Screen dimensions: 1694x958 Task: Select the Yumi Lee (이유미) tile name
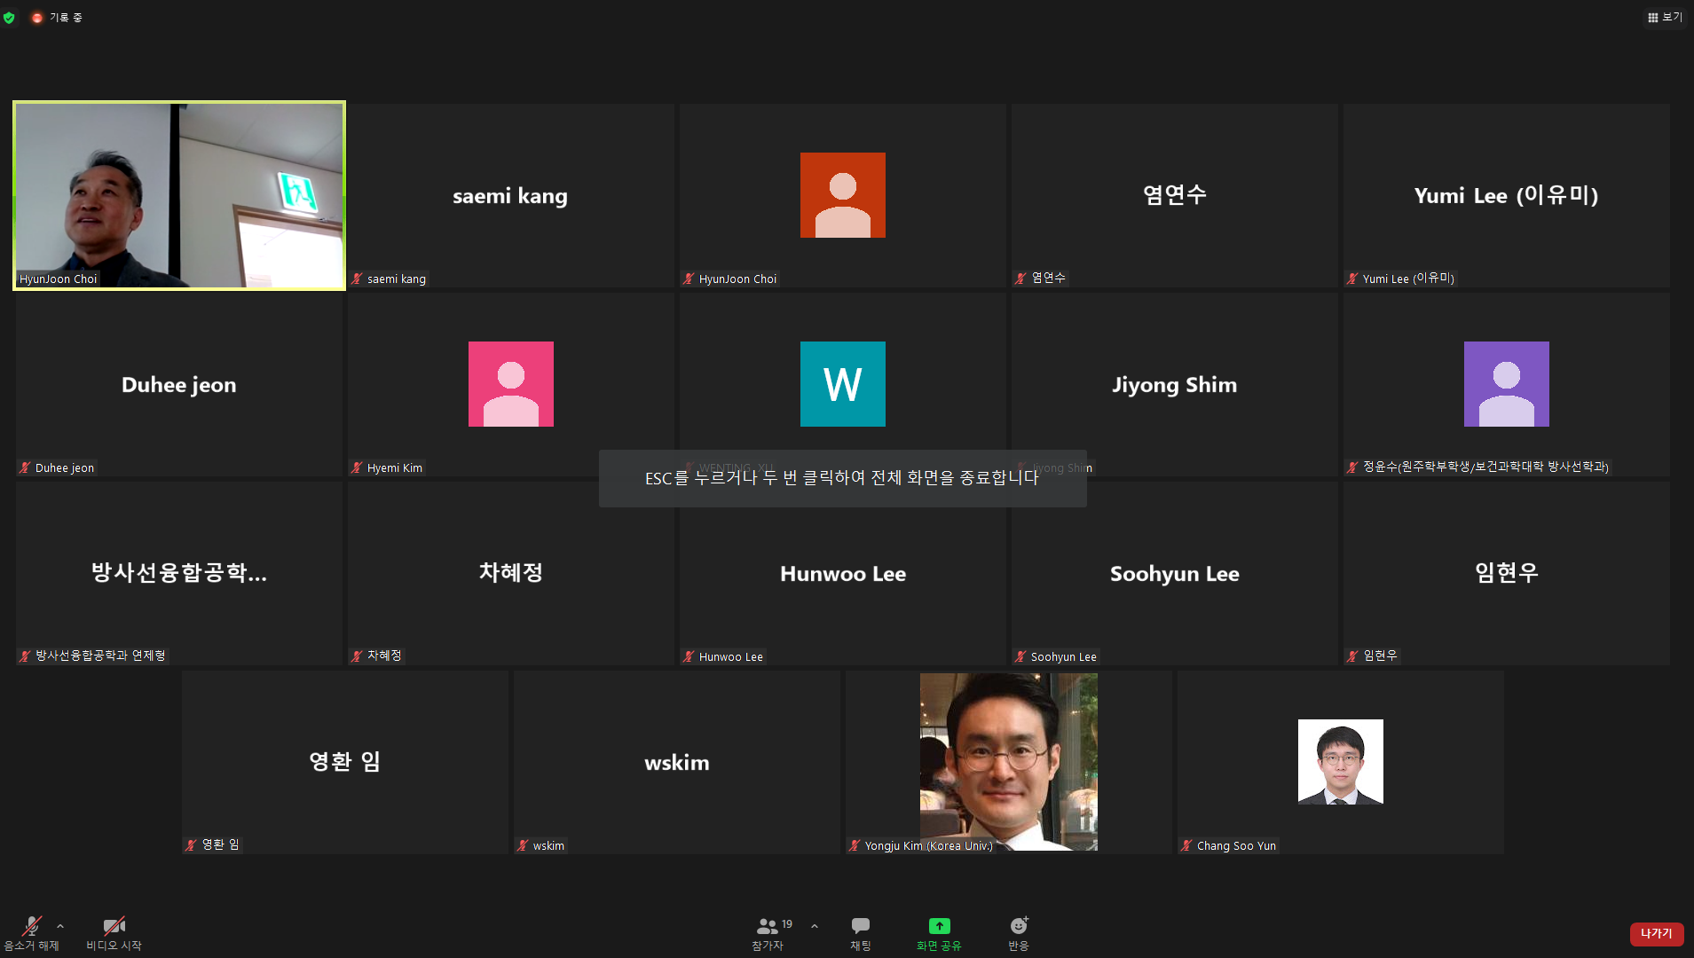1506,195
